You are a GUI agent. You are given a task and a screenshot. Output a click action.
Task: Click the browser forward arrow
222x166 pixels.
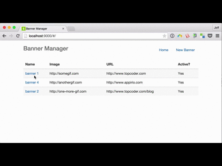pos(11,36)
